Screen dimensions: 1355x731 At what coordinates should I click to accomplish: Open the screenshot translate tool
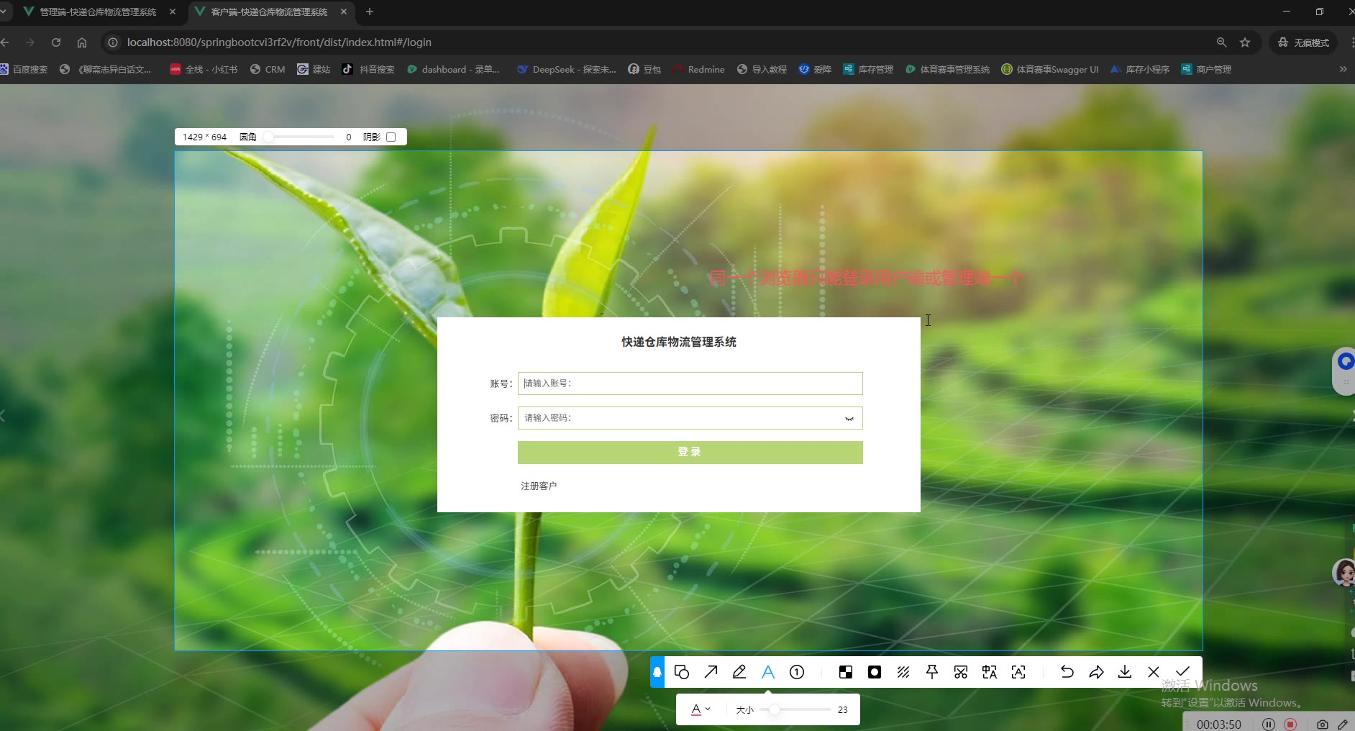(990, 672)
